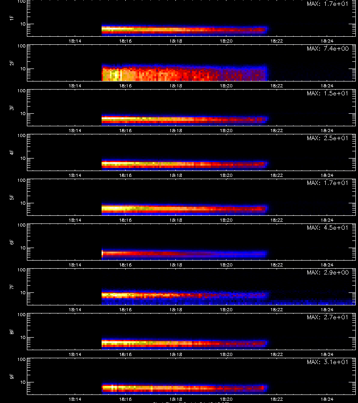Select the MAX: 2.5e+01 readout

[328, 138]
